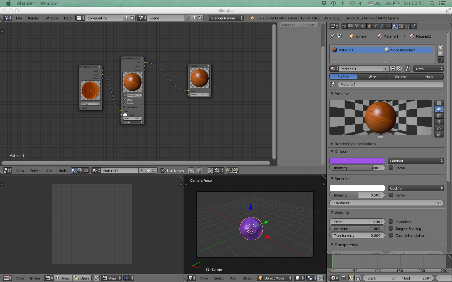Click the Material2 node tree name field

[x=391, y=84]
